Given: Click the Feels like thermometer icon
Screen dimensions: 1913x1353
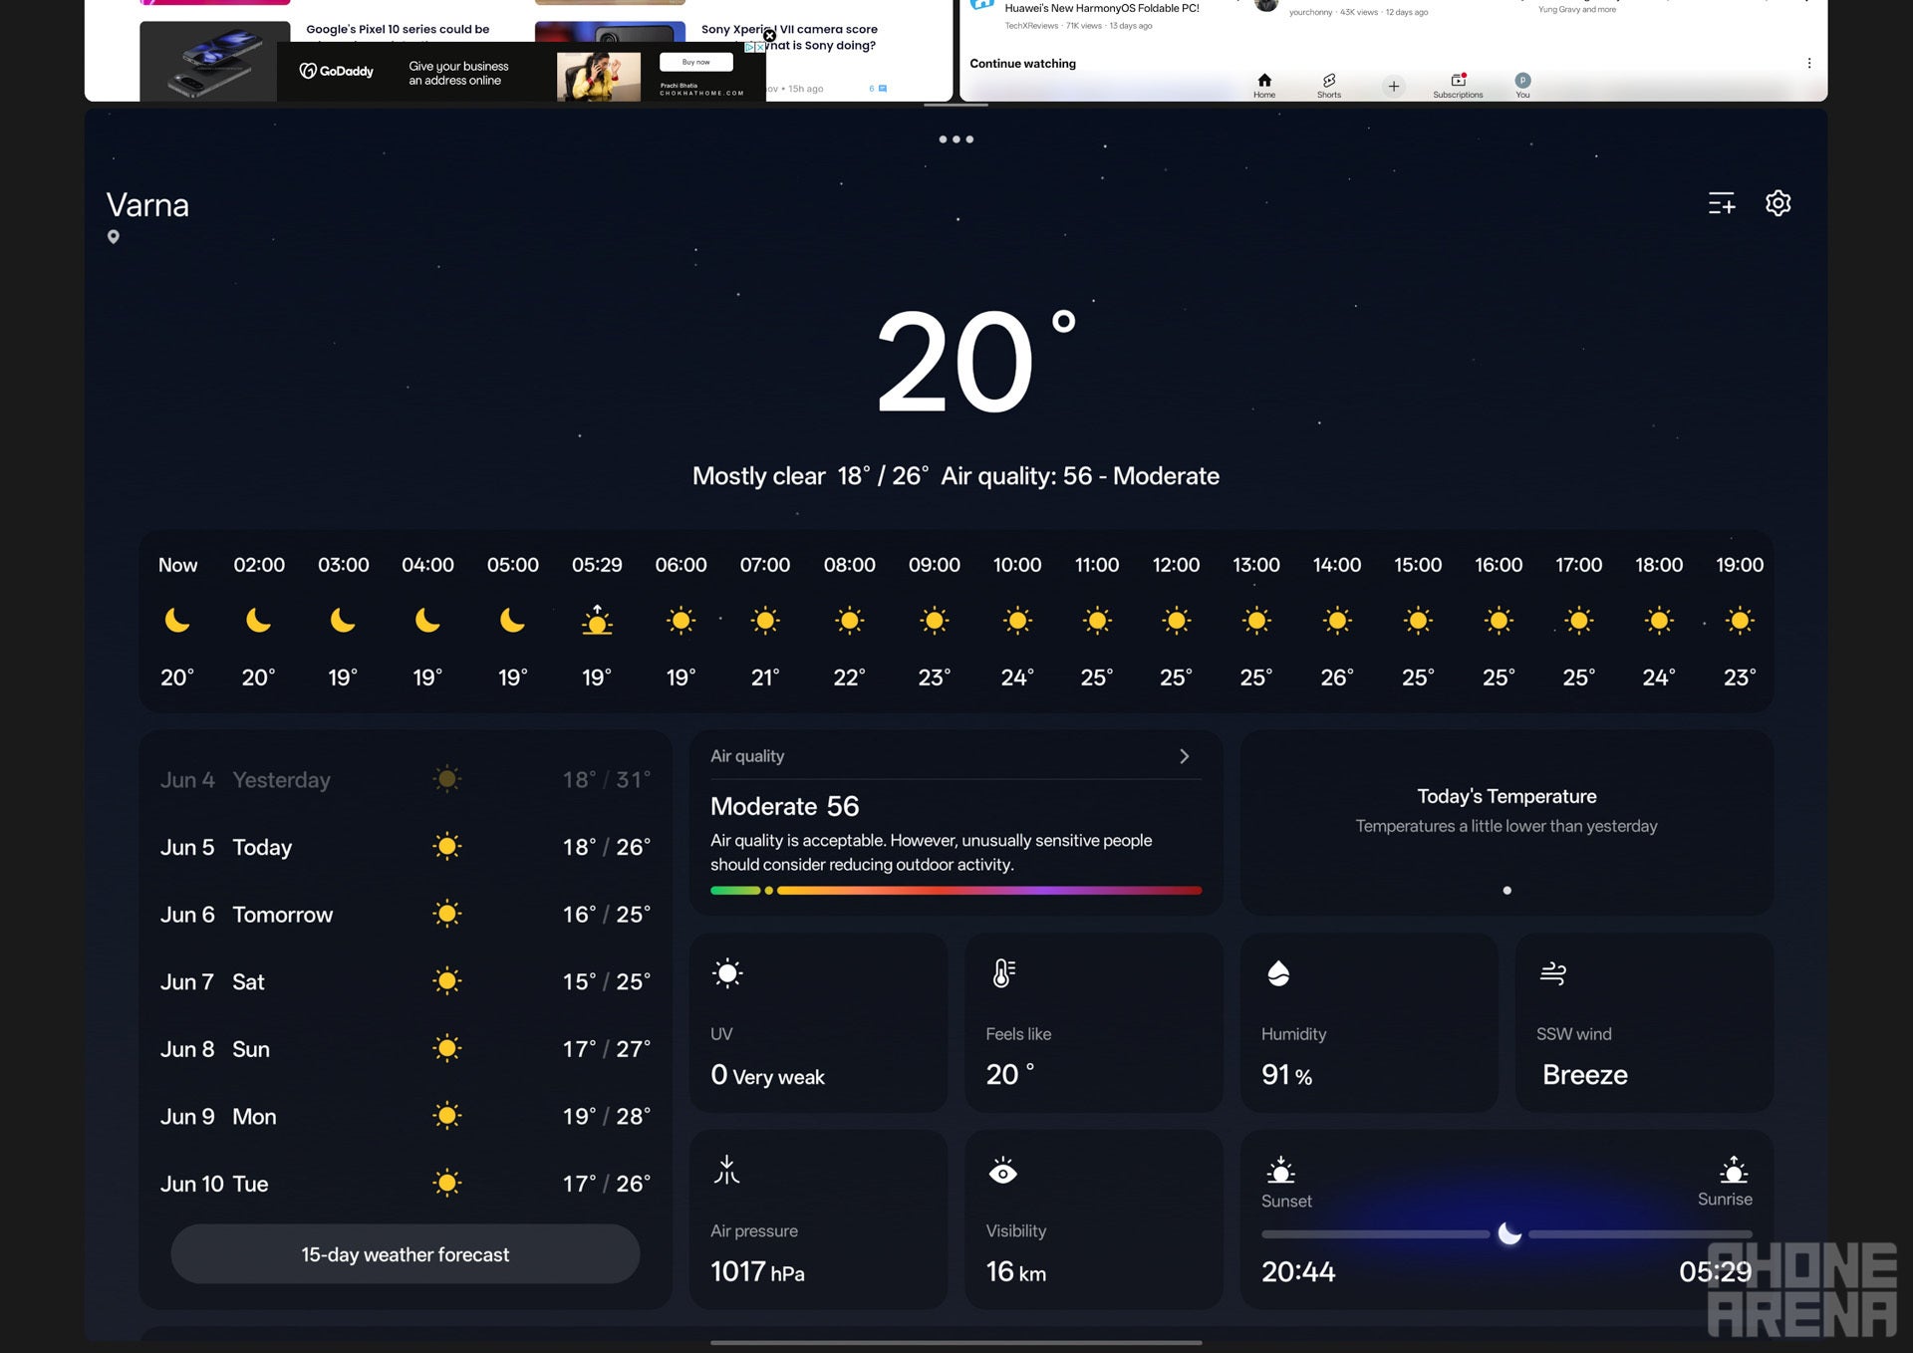Looking at the screenshot, I should (x=1003, y=972).
